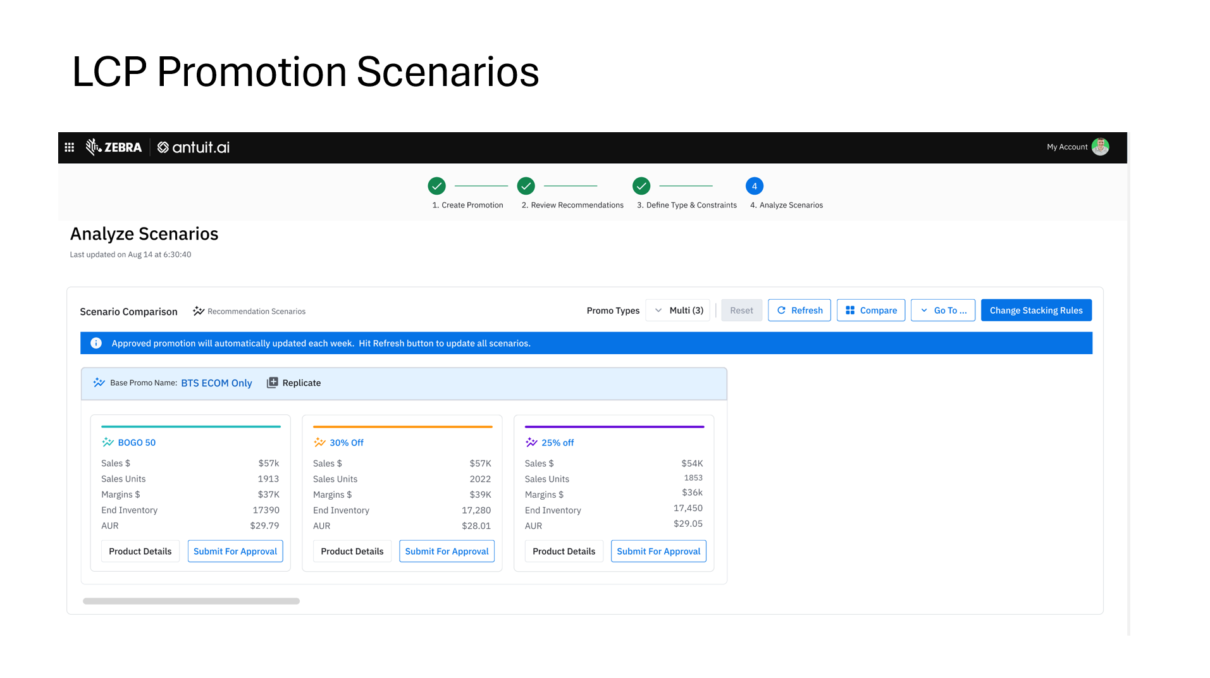The height and width of the screenshot is (678, 1210).
Task: Click the BOGO 50 scenario sparkle icon
Action: 108,443
